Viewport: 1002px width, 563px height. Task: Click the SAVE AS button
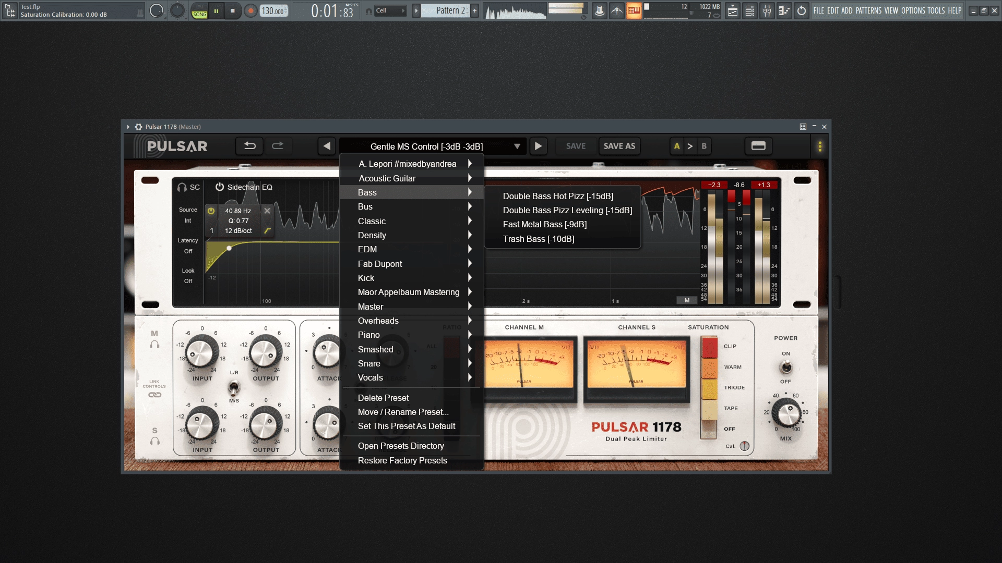point(619,146)
